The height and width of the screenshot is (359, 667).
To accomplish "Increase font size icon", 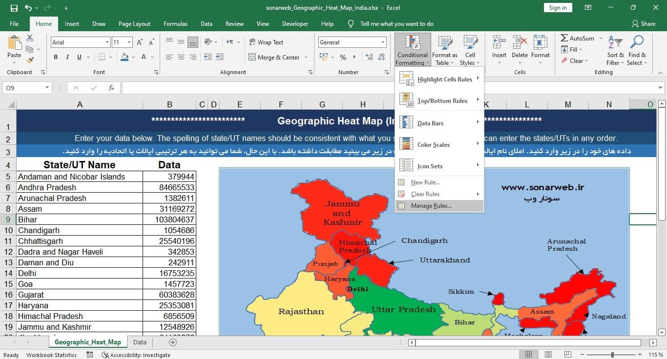I will (x=140, y=42).
